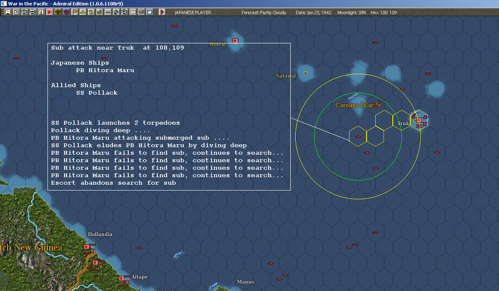Click the land unit marker below Aitape label
499x291 pixels.
tap(127, 282)
